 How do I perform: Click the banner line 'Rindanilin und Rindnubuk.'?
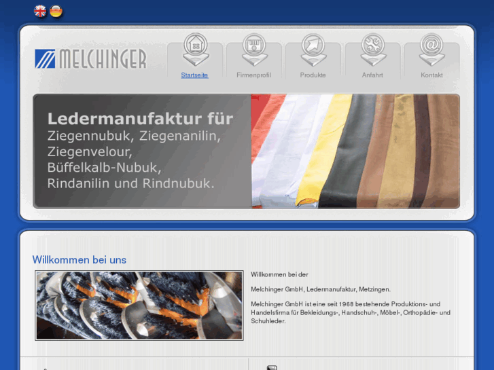tap(130, 183)
